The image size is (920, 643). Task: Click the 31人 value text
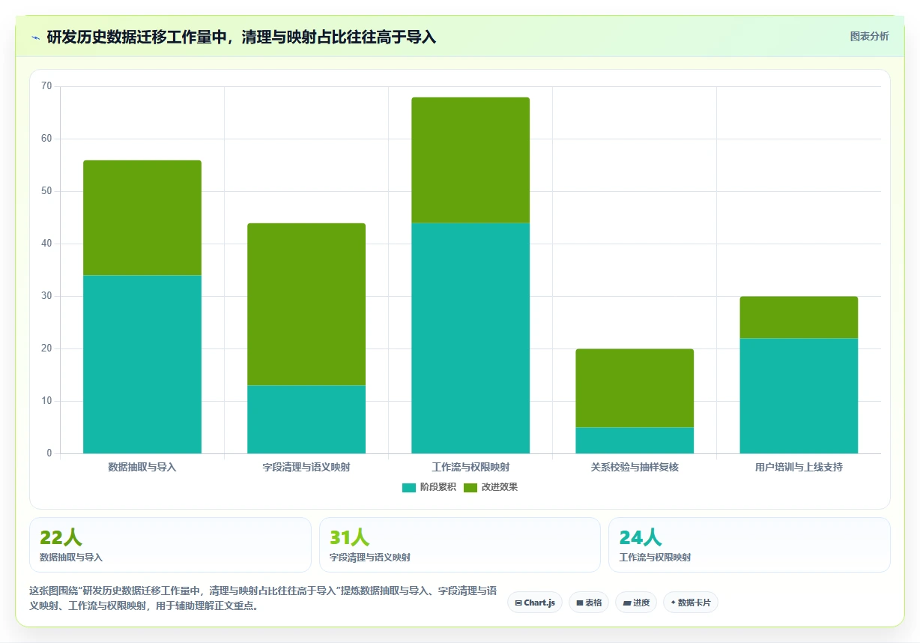click(350, 537)
